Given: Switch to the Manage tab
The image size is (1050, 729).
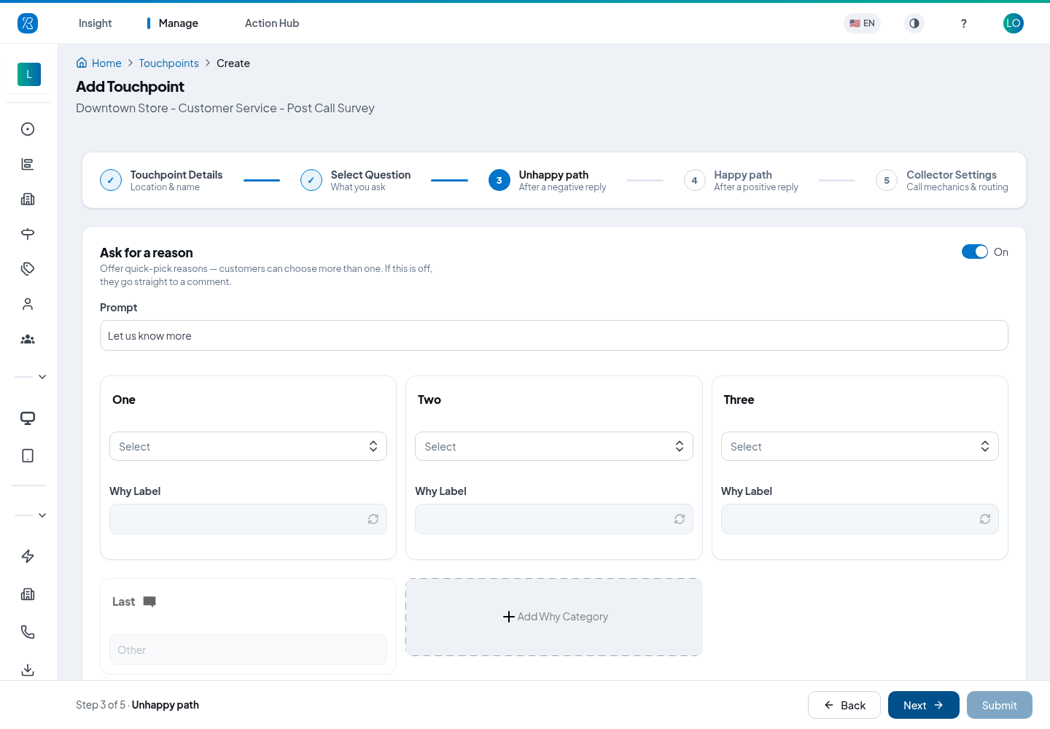Looking at the screenshot, I should click(178, 23).
